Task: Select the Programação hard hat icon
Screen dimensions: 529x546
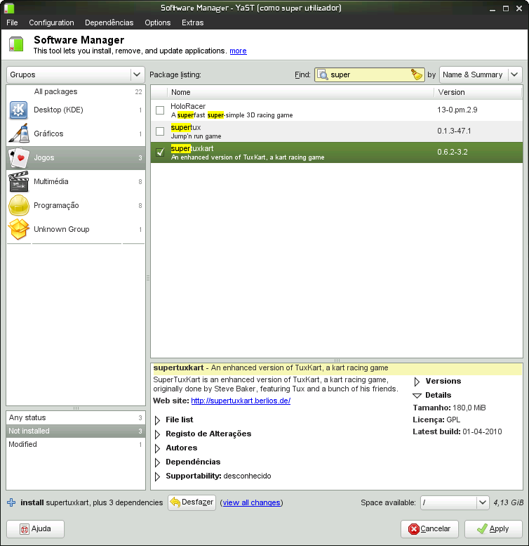Action: (18, 205)
